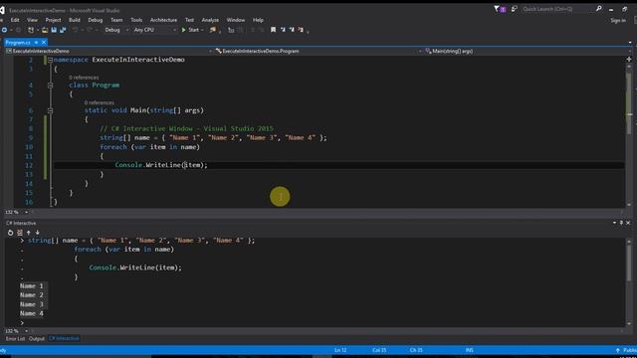
Task: Open the Build menu
Action: [75, 20]
